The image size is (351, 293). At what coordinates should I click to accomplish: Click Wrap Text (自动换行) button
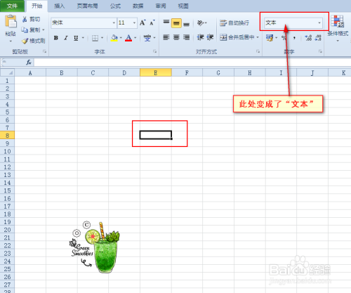point(234,23)
